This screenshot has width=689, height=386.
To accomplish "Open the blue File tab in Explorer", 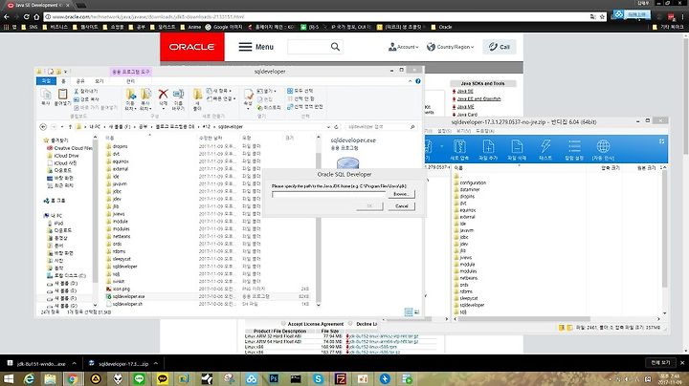I will [46, 81].
